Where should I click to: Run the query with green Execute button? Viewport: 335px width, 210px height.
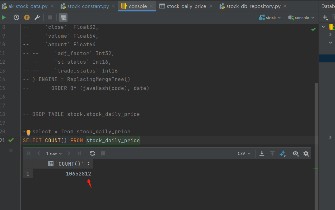coord(4,17)
